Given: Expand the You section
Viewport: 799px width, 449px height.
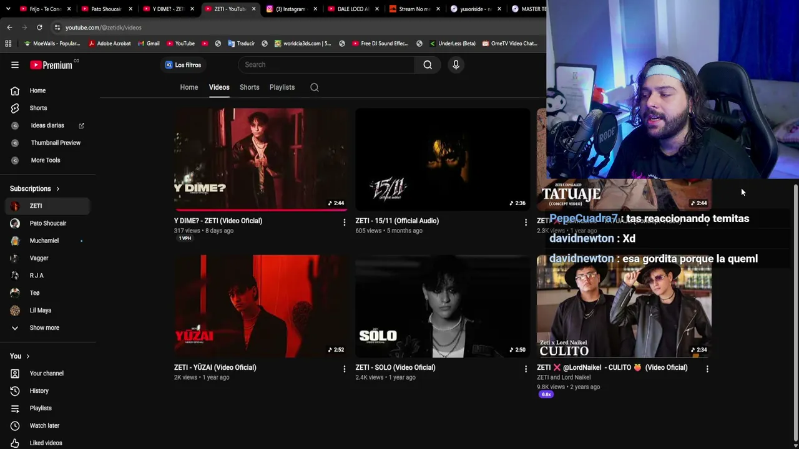Looking at the screenshot, I should (x=19, y=356).
